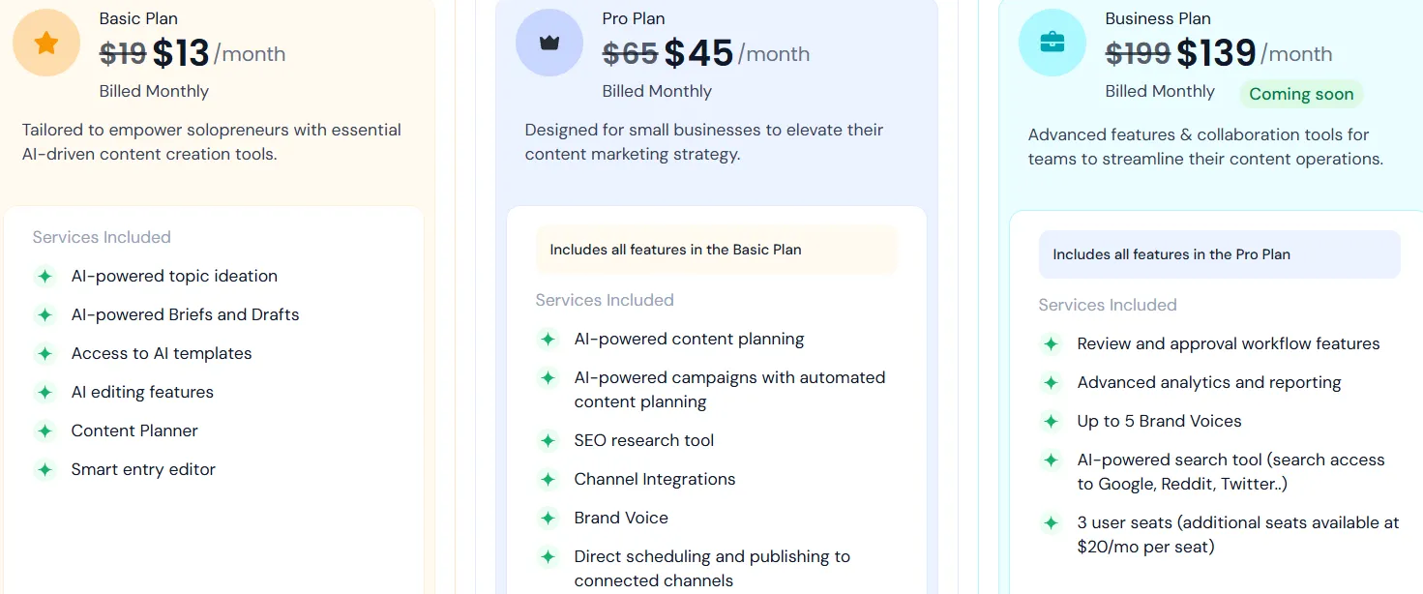Image resolution: width=1423 pixels, height=594 pixels.
Task: Click the Brand Voice feature text
Action: (x=621, y=518)
